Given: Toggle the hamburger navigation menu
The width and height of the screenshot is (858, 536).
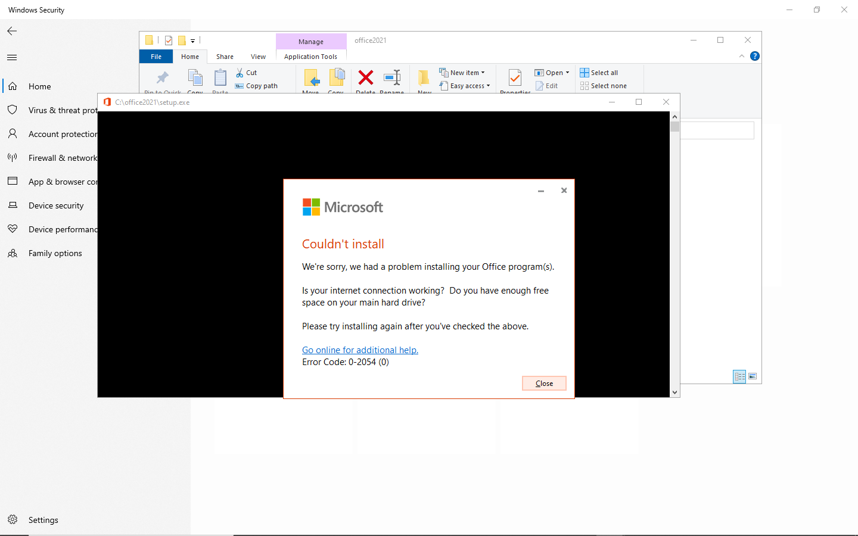Looking at the screenshot, I should [x=12, y=57].
